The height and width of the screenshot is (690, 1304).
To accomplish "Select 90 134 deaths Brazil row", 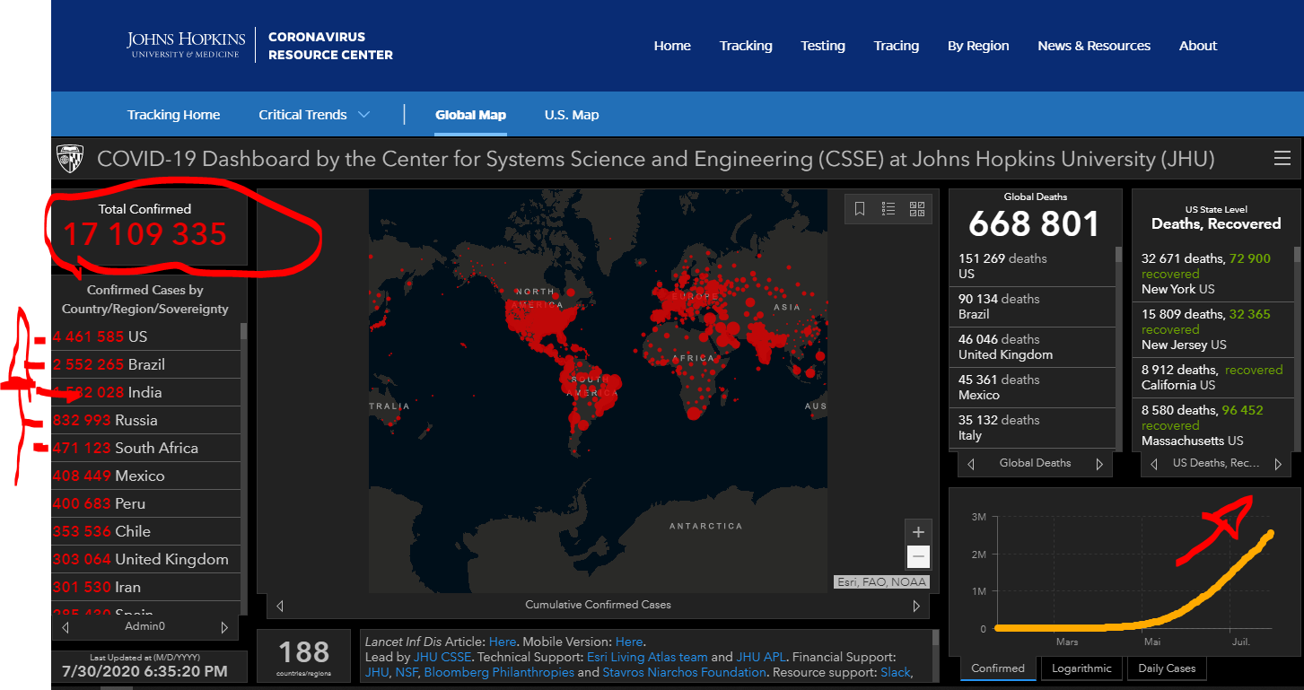I will [x=1032, y=307].
